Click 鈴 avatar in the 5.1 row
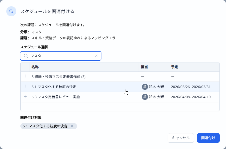 (x=145, y=87)
